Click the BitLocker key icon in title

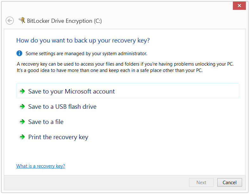click(22, 20)
